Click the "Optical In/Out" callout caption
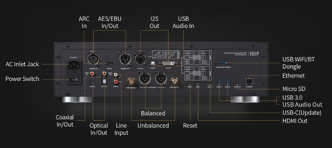 click(x=99, y=129)
